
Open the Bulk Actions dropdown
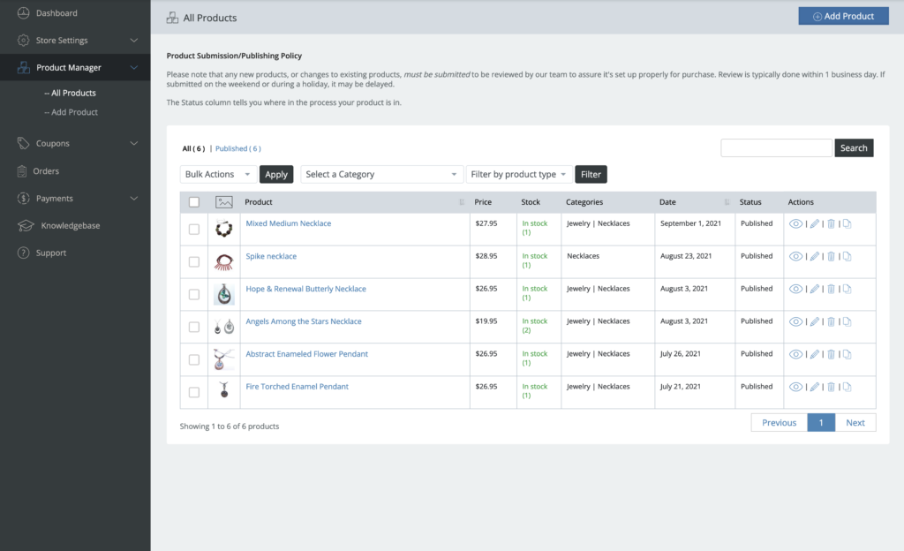click(218, 175)
